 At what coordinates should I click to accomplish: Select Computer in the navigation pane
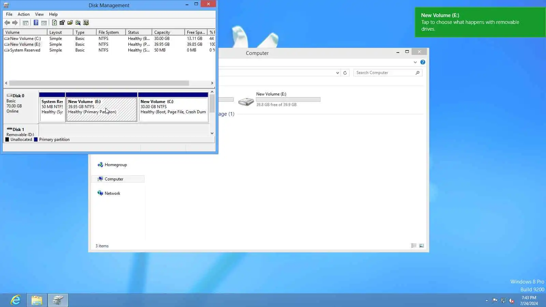[x=118, y=179]
